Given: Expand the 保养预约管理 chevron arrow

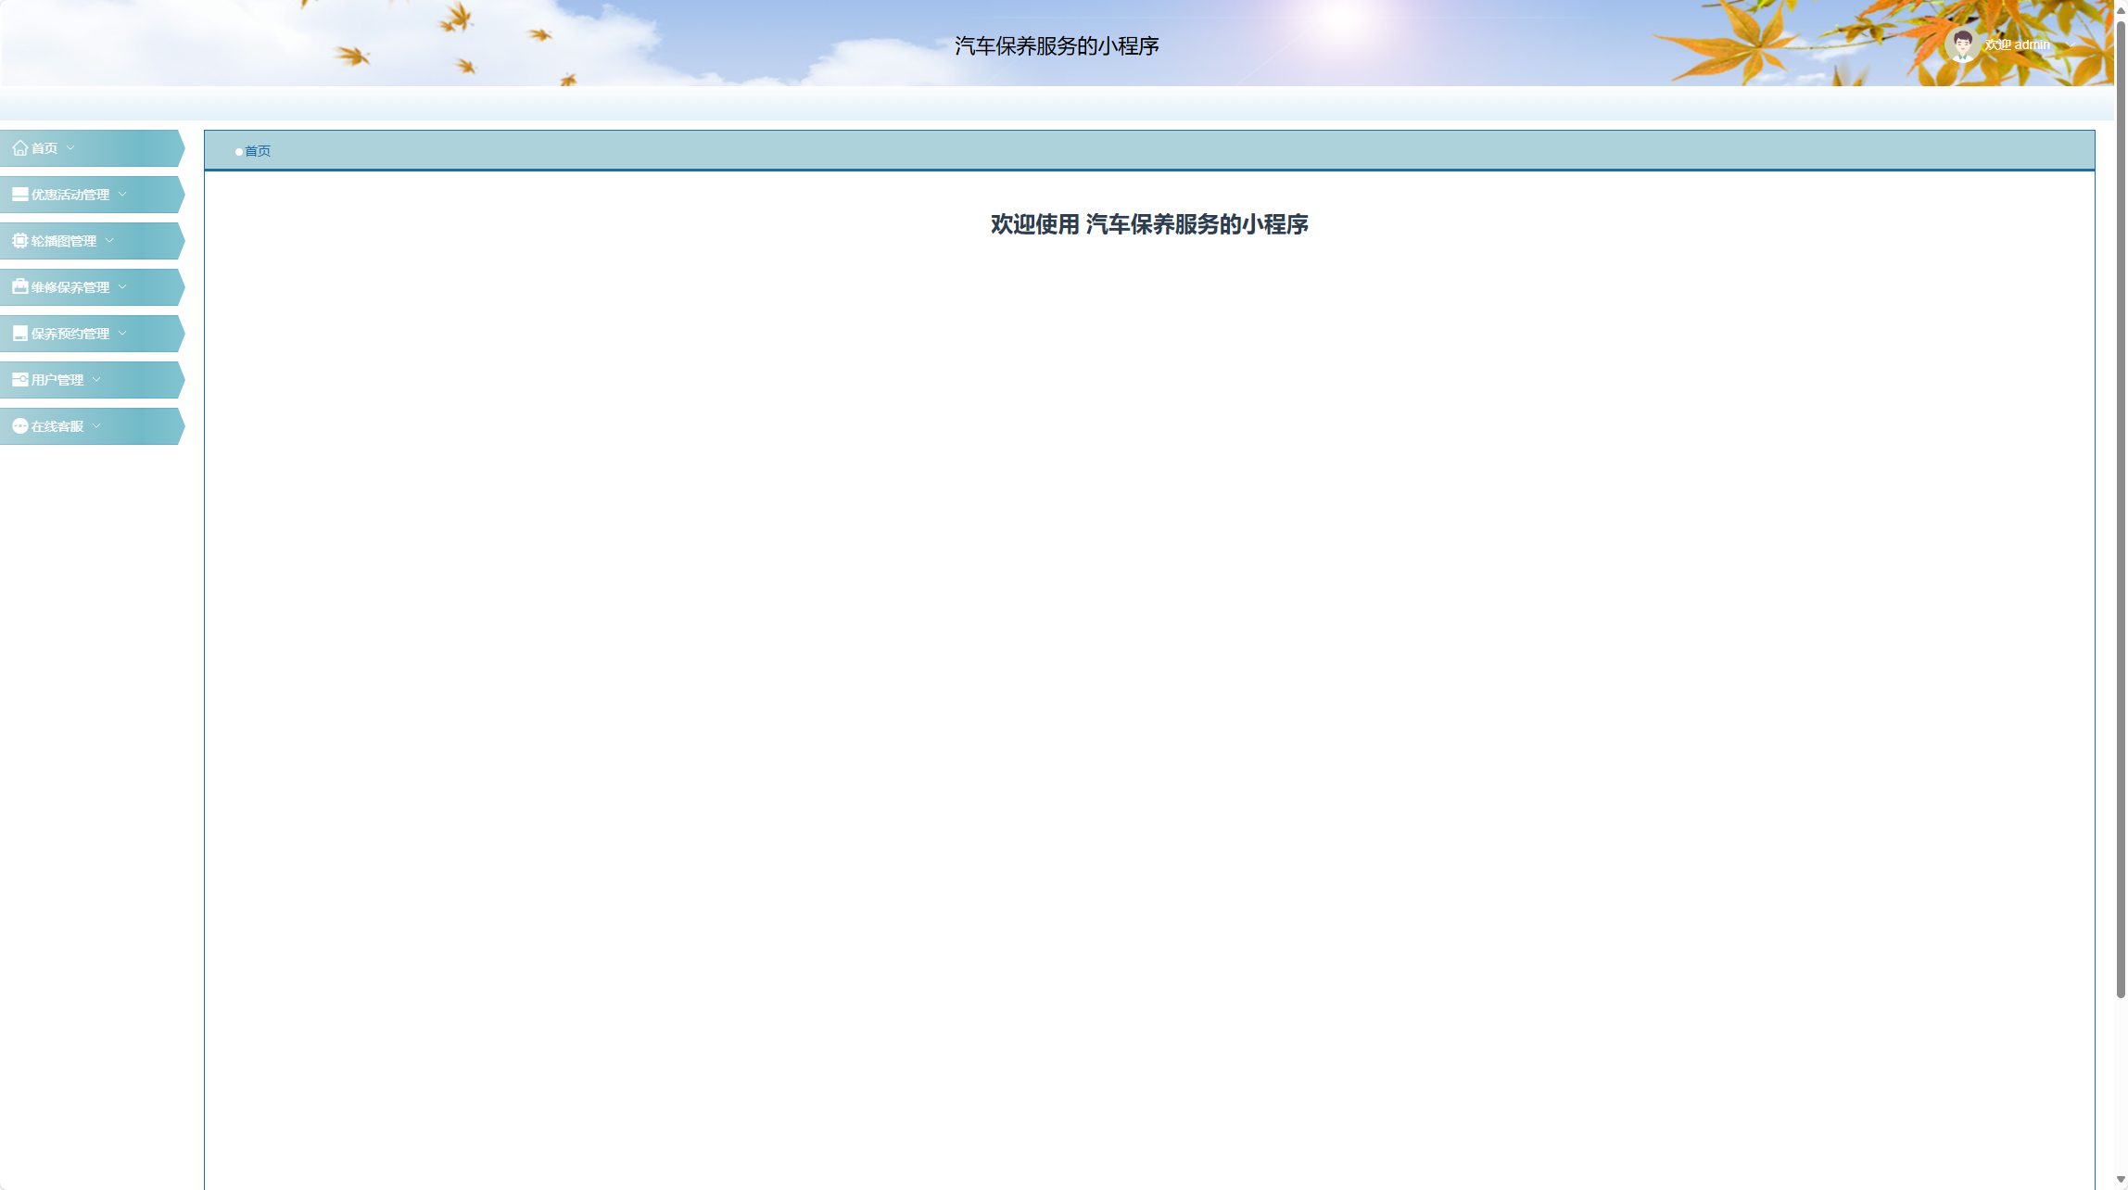Looking at the screenshot, I should coord(122,334).
